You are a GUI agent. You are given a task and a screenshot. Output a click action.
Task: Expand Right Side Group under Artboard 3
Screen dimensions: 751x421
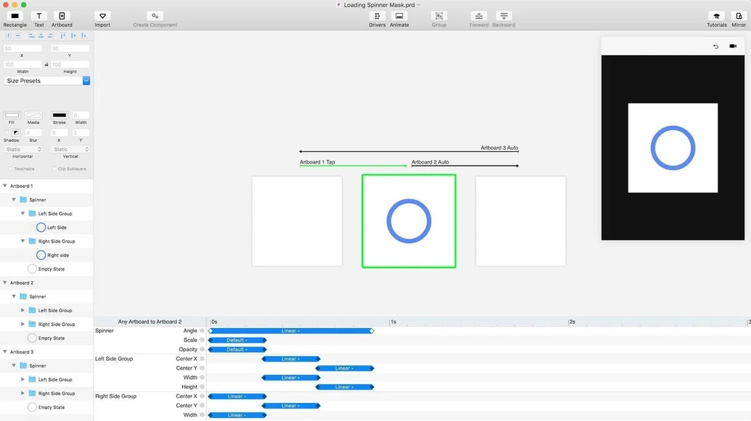(x=23, y=394)
